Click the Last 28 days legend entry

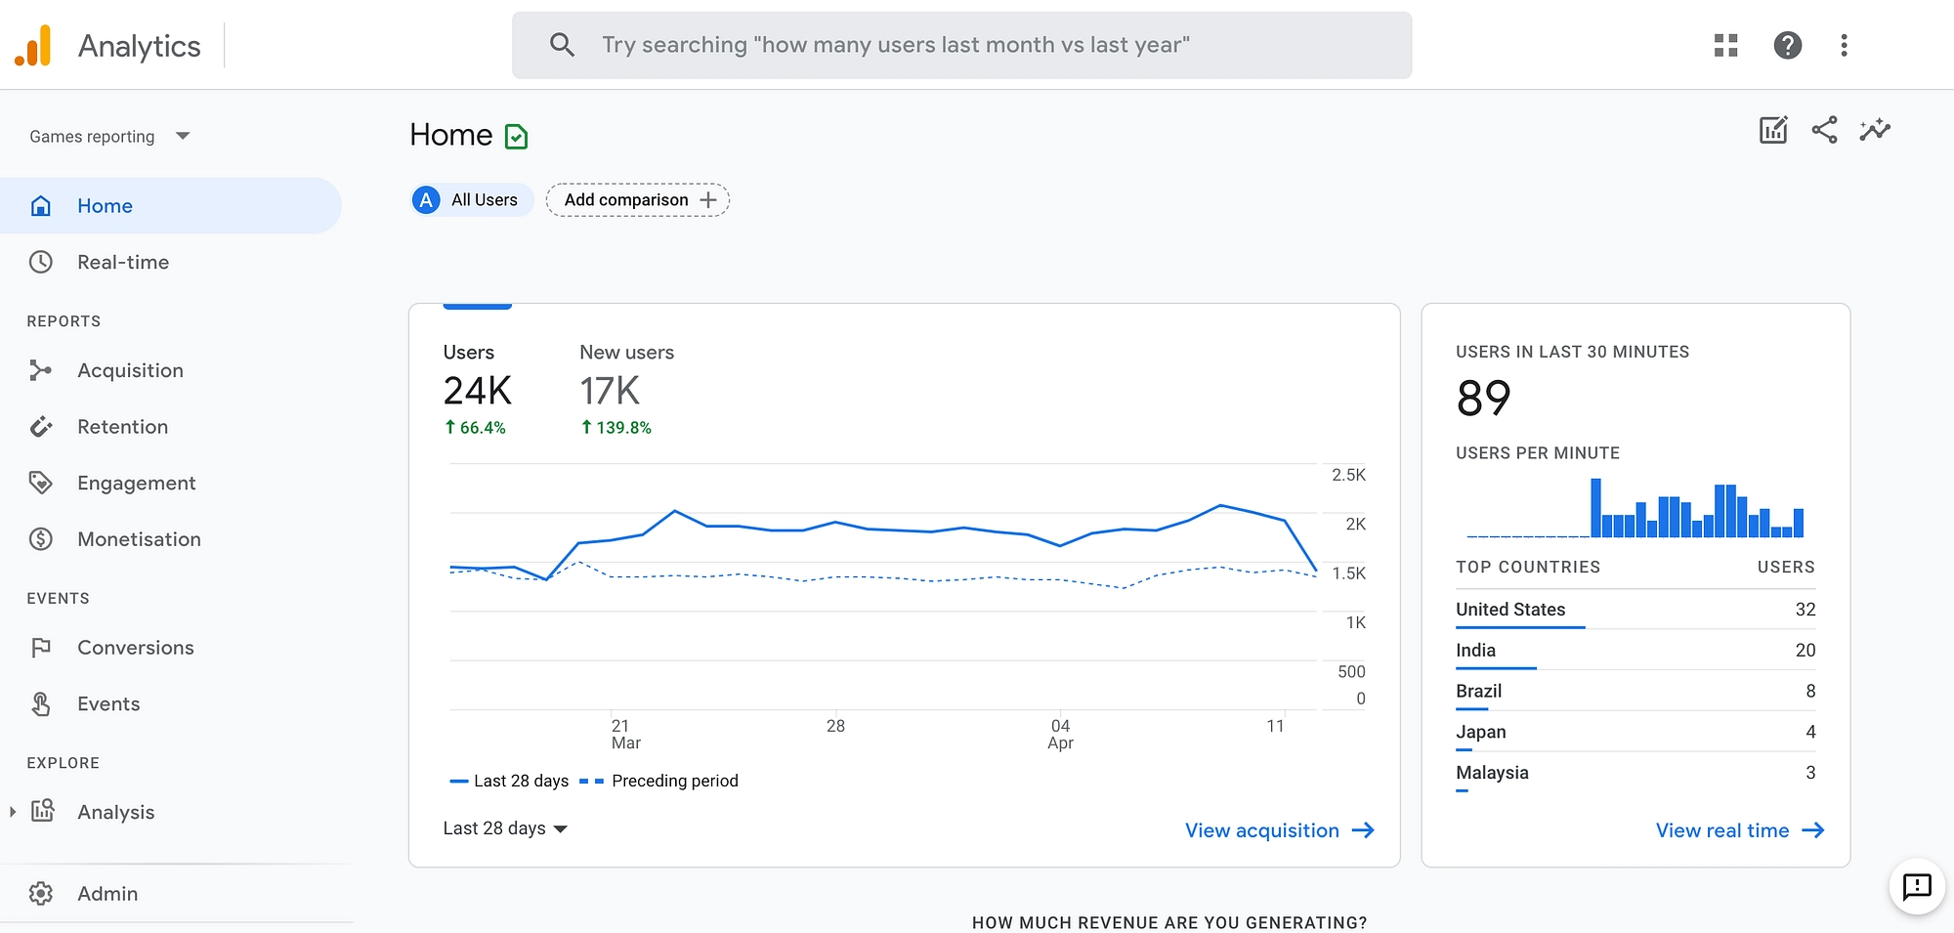tap(509, 781)
